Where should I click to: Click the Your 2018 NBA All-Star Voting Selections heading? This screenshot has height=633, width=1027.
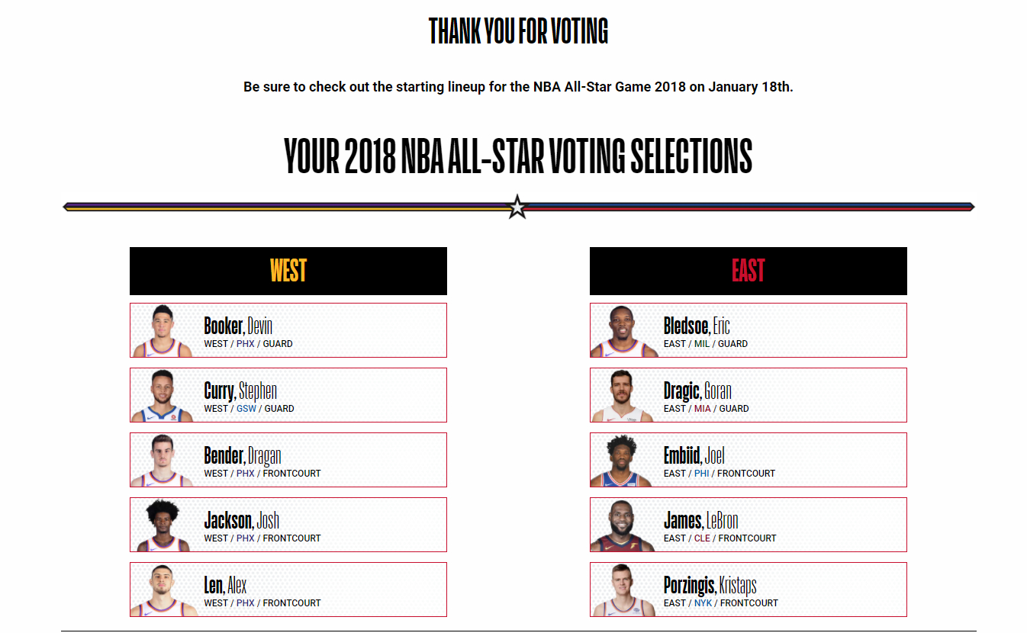[518, 156]
